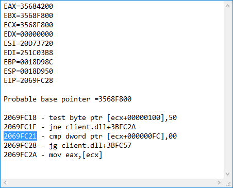Click the horizontal scrollbar right arrow
The width and height of the screenshot is (233, 188).
click(219, 182)
